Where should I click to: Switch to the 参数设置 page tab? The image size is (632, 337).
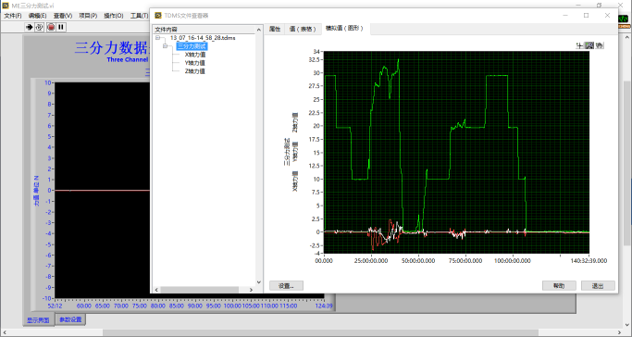tap(70, 319)
